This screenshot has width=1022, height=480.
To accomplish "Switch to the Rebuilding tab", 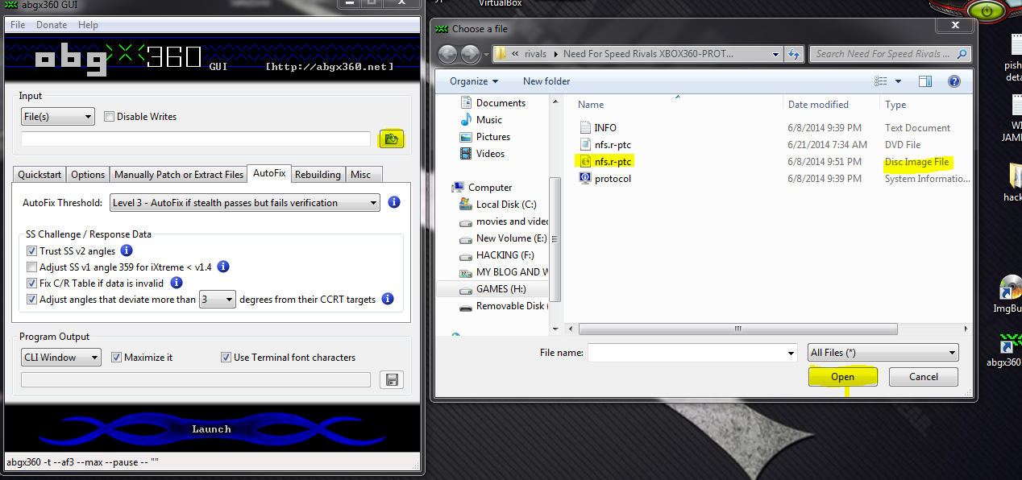I will point(318,175).
